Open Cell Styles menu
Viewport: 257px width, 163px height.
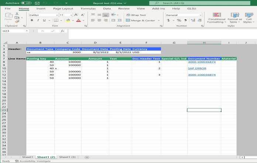[x=249, y=18]
